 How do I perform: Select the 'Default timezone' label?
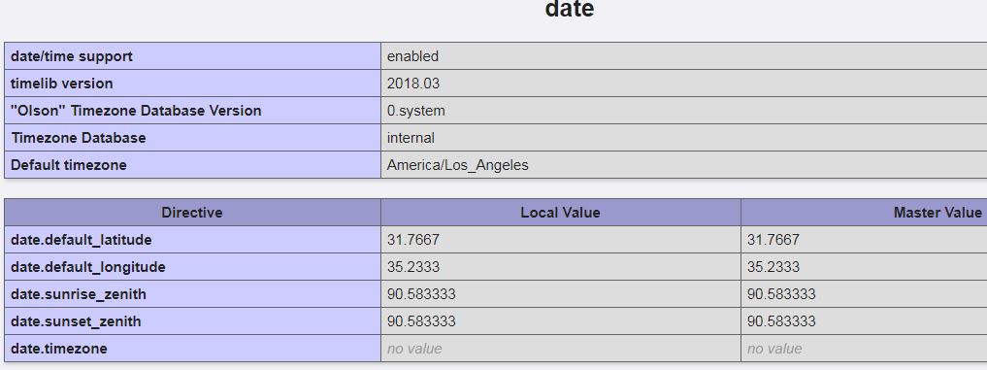pyautogui.click(x=69, y=165)
